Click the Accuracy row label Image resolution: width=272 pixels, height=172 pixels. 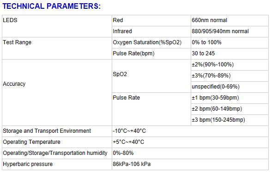tap(14, 84)
